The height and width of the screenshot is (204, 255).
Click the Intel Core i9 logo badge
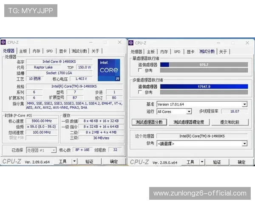point(109,70)
